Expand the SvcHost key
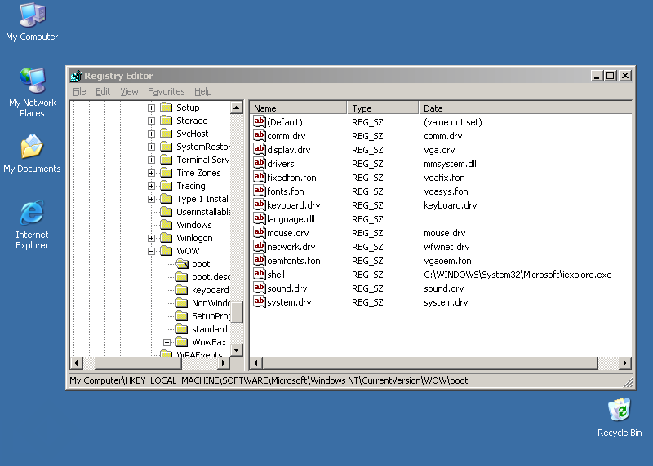This screenshot has height=466, width=653. point(151,134)
